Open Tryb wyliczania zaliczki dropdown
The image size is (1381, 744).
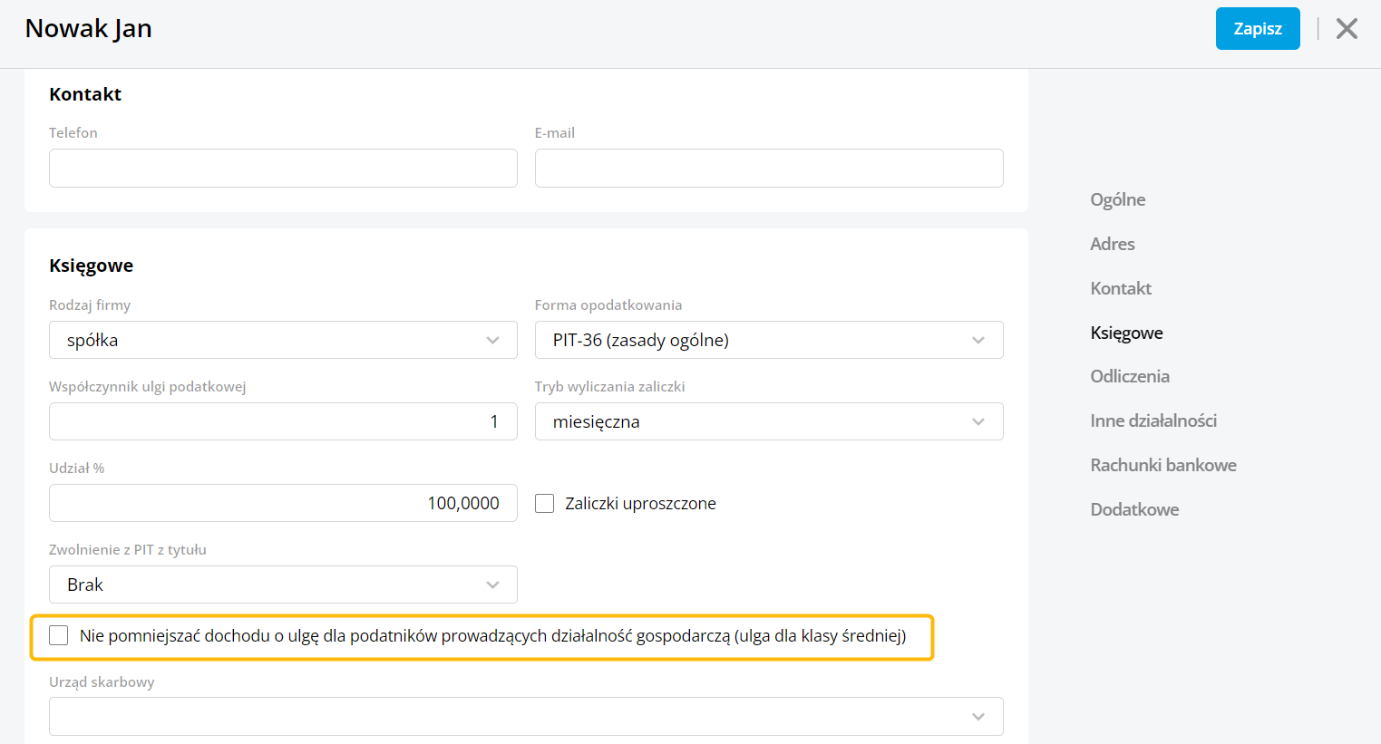768,422
